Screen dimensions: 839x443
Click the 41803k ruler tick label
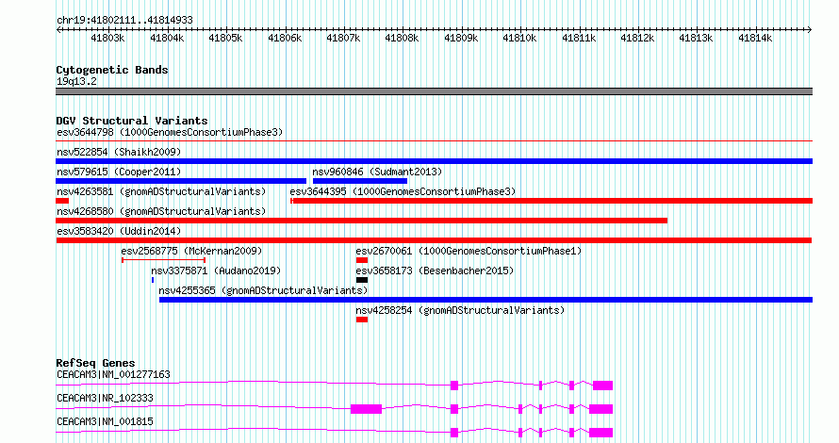107,38
